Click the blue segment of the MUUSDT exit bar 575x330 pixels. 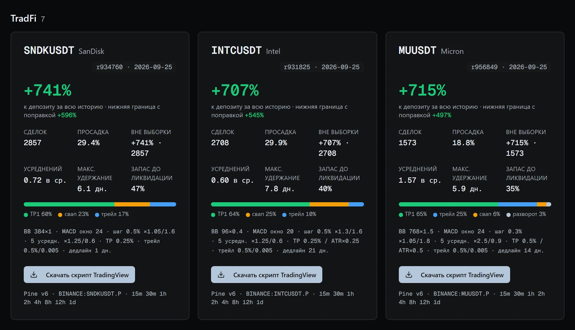[517, 204]
